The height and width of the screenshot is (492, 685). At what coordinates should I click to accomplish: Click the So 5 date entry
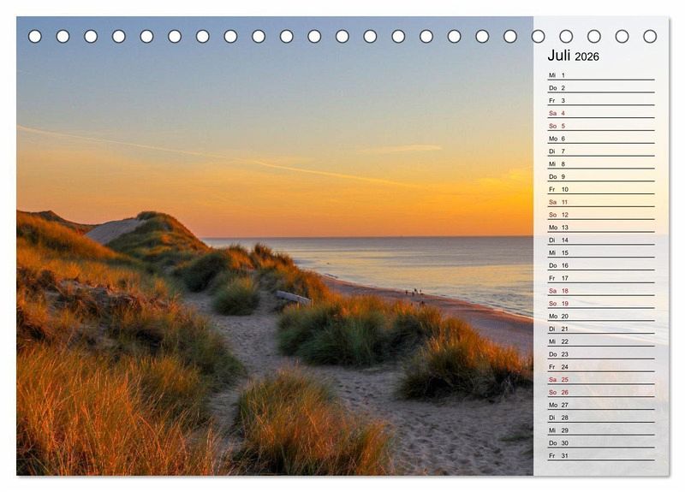pos(600,126)
